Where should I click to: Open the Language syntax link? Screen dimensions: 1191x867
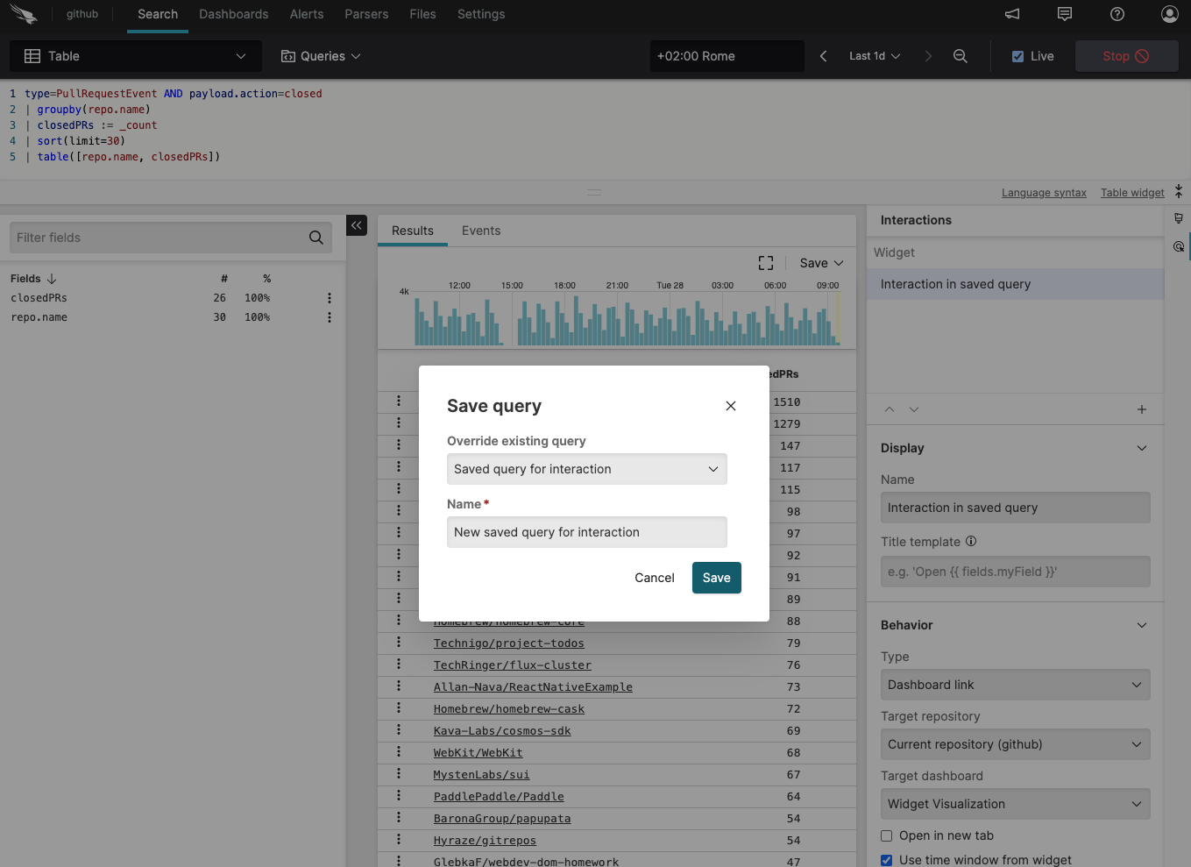tap(1044, 192)
